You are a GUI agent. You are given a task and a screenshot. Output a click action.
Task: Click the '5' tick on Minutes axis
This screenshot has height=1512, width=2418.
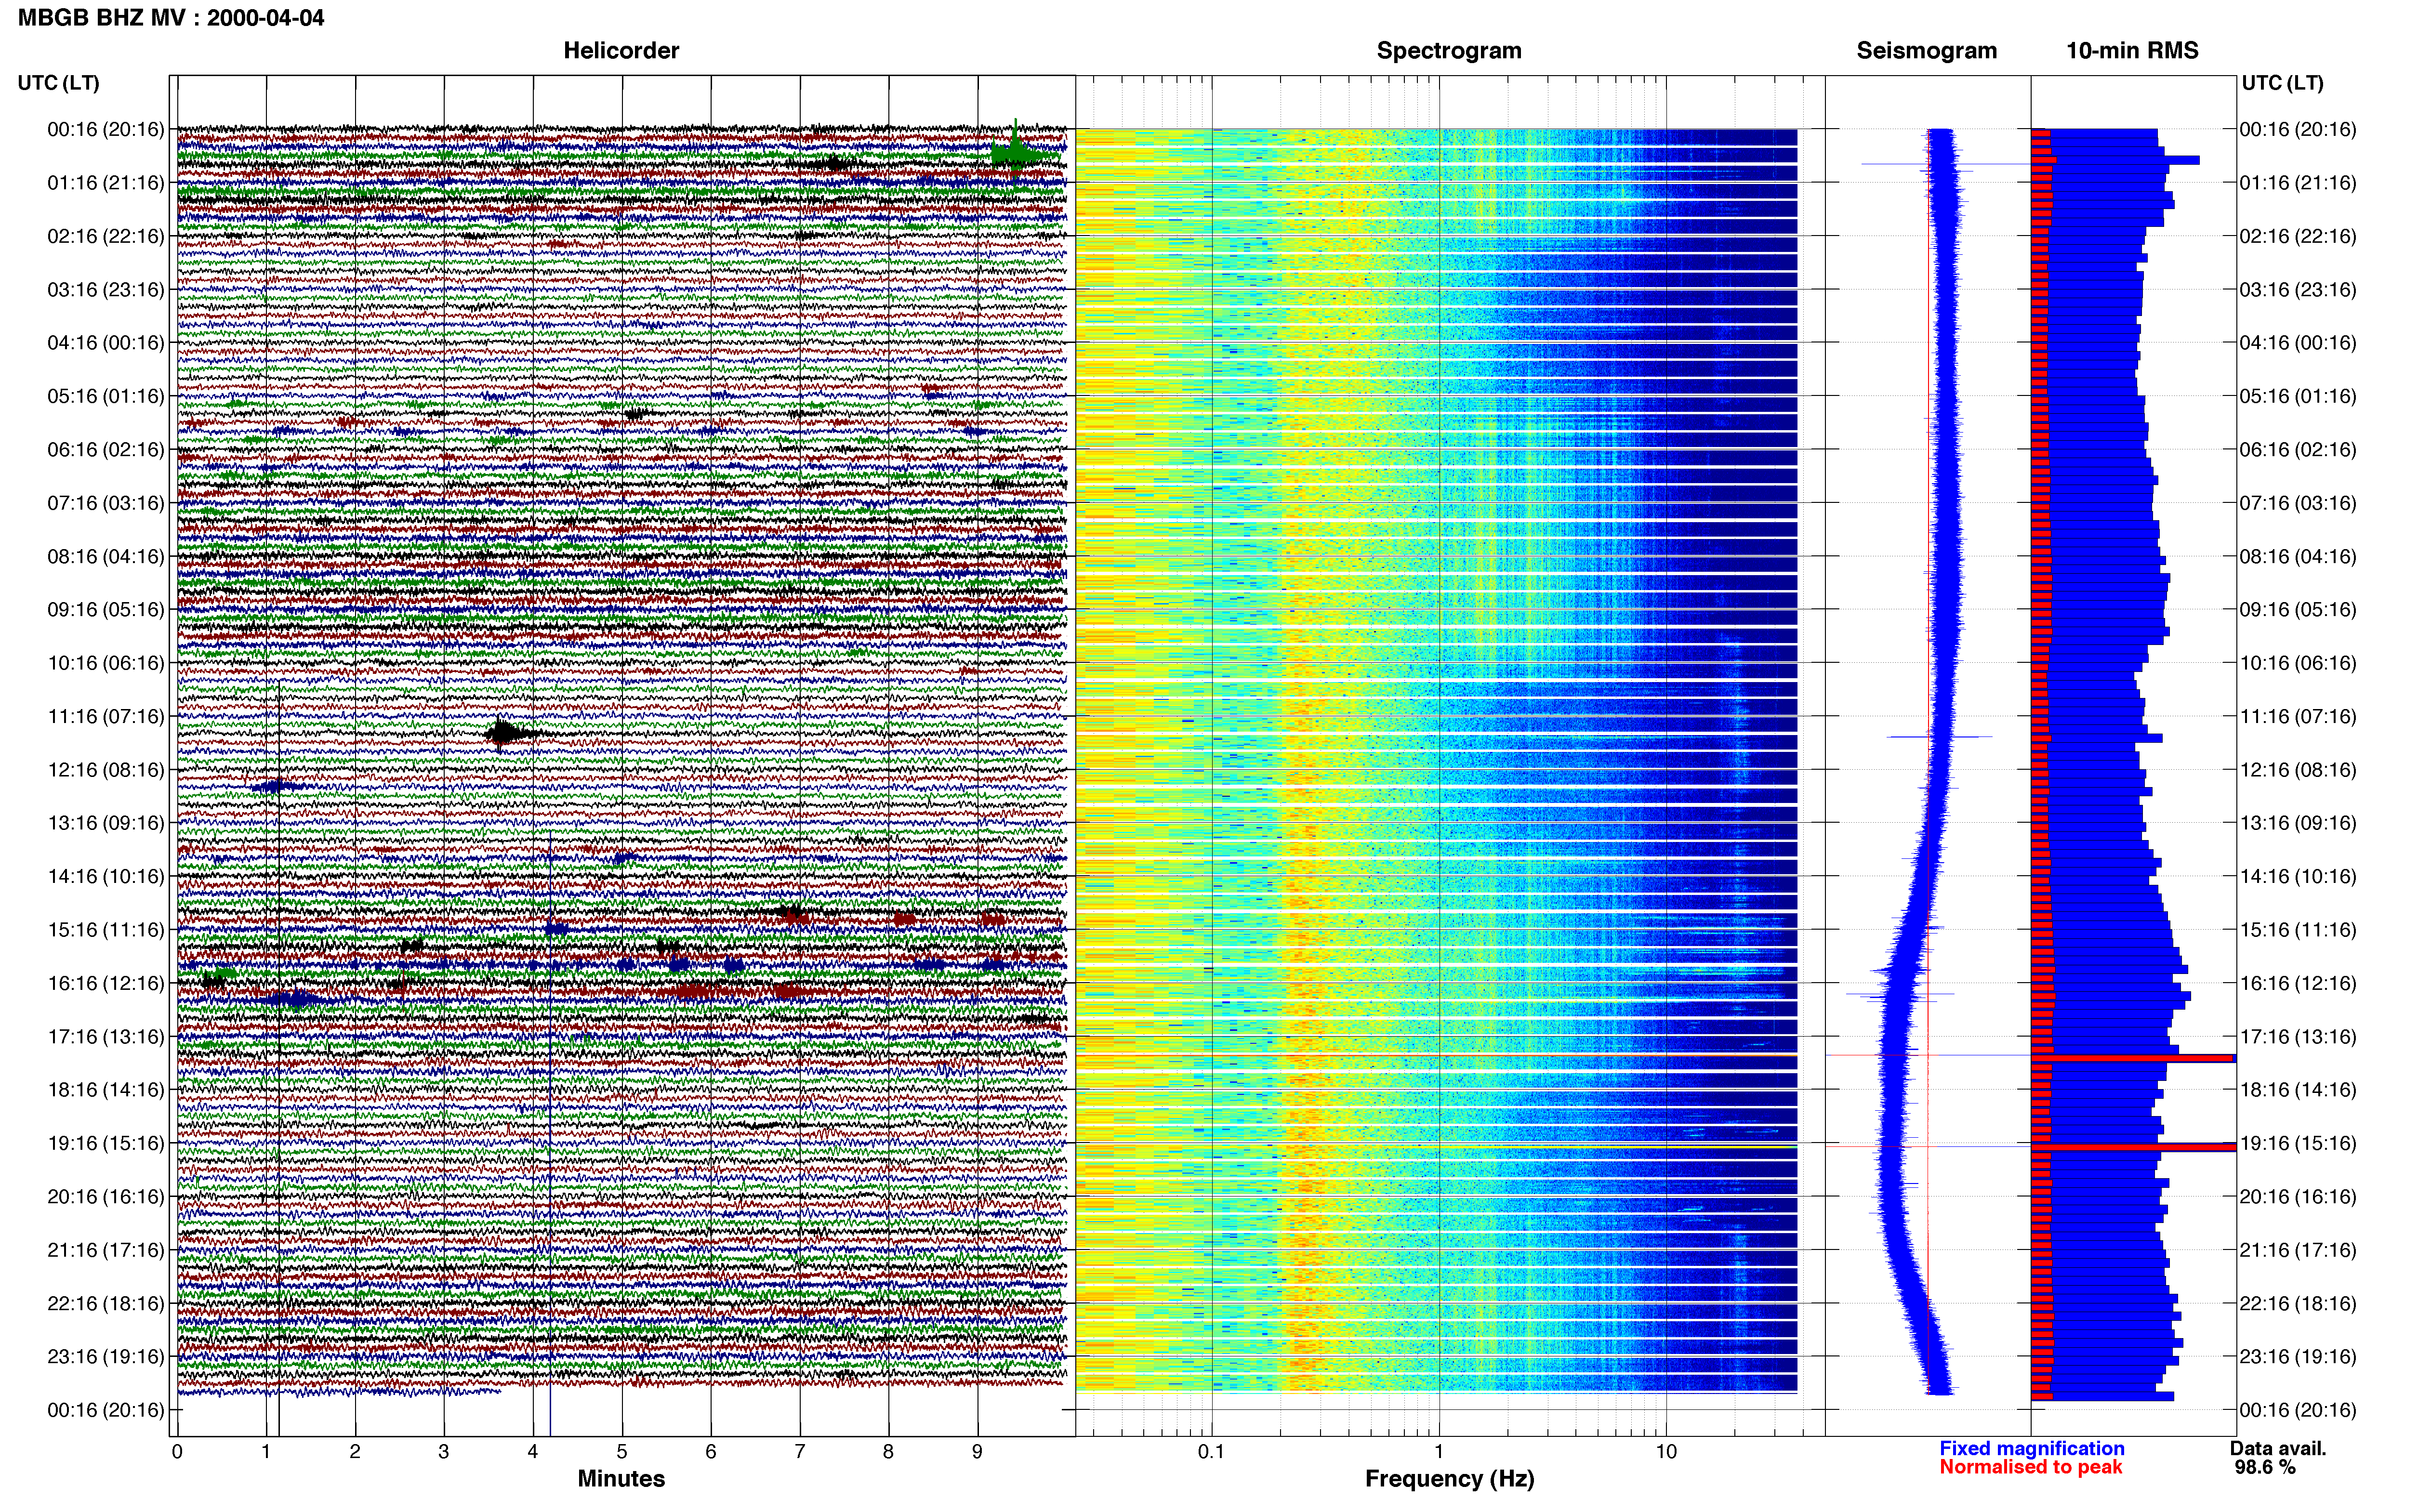(622, 1452)
